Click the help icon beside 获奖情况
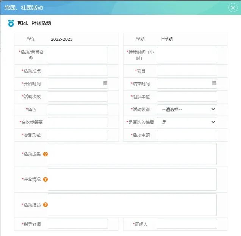The image size is (241, 236). (x=45, y=179)
